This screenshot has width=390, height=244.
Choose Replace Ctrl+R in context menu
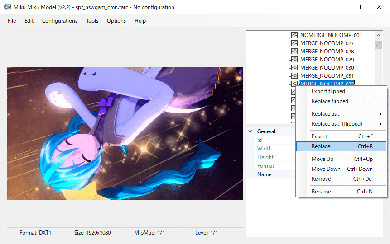[341, 146]
